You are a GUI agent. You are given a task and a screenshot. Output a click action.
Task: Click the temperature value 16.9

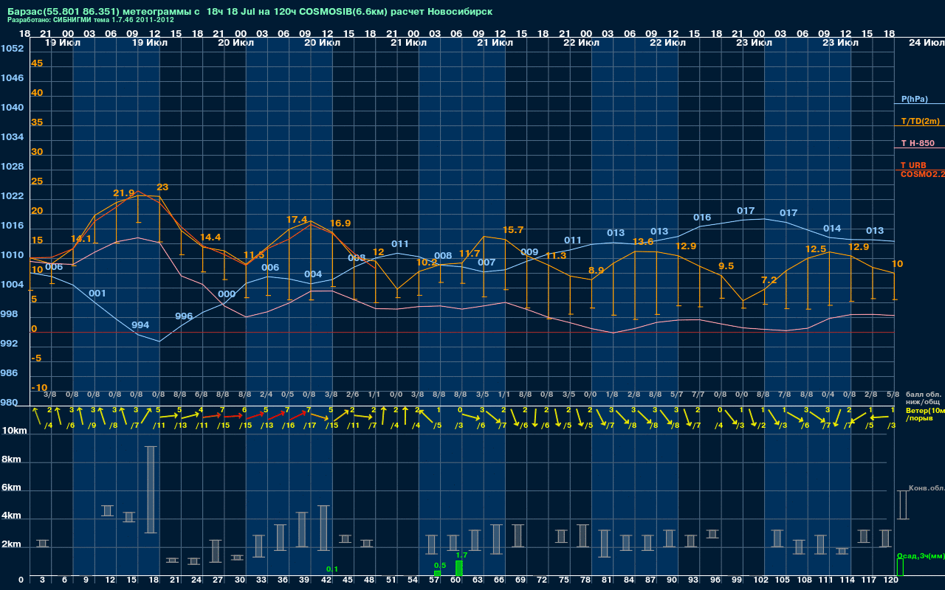click(x=340, y=223)
